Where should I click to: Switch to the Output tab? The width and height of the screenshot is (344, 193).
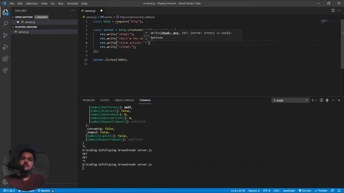tap(105, 100)
